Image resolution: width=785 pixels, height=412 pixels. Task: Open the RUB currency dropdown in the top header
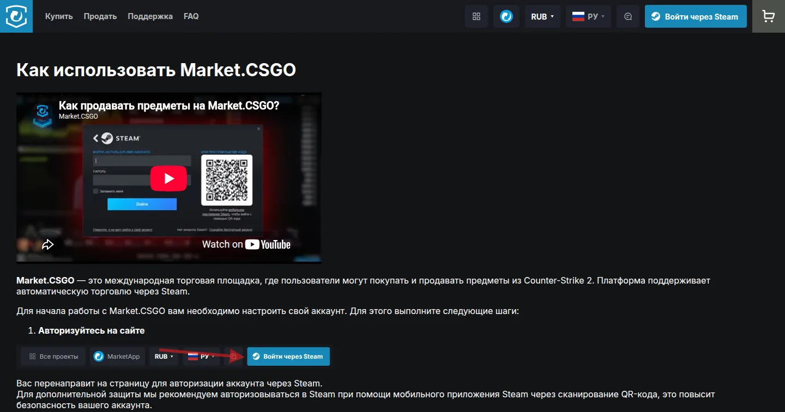coord(542,16)
